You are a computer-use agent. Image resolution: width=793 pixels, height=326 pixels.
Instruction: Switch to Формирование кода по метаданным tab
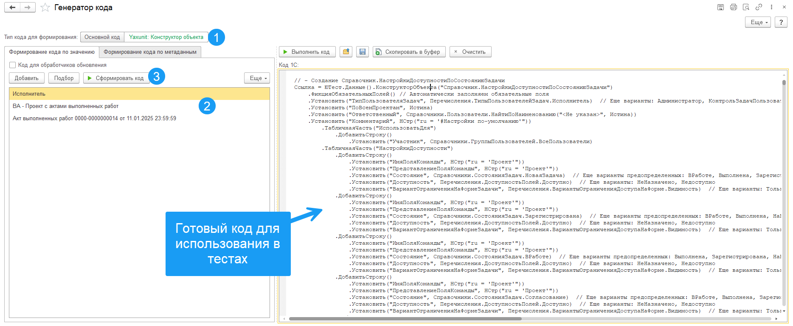pyautogui.click(x=150, y=52)
